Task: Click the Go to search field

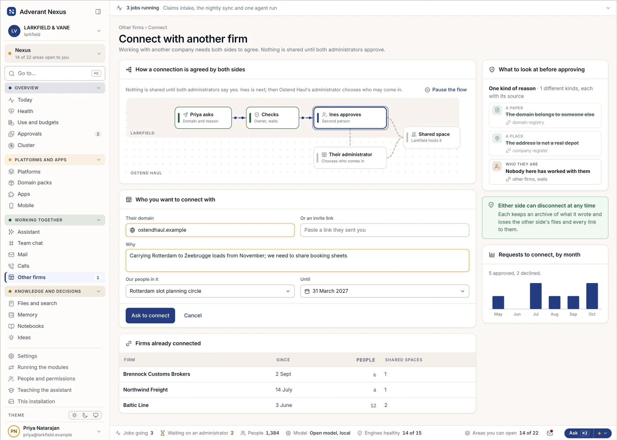Action: [x=55, y=73]
